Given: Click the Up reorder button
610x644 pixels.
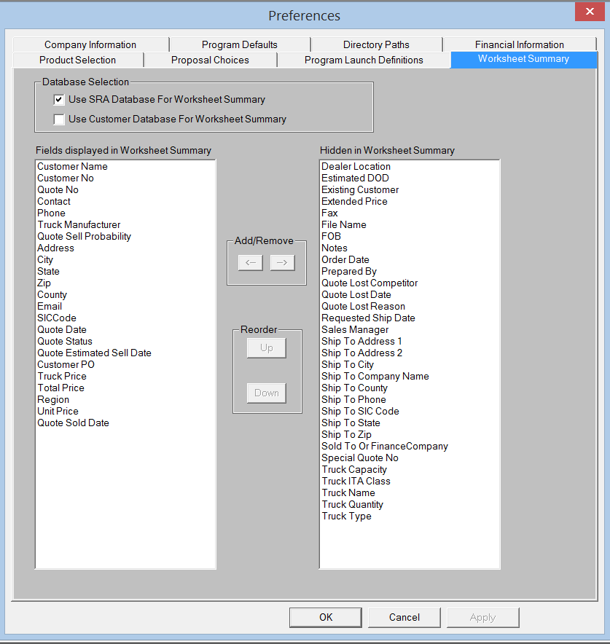Looking at the screenshot, I should [266, 348].
